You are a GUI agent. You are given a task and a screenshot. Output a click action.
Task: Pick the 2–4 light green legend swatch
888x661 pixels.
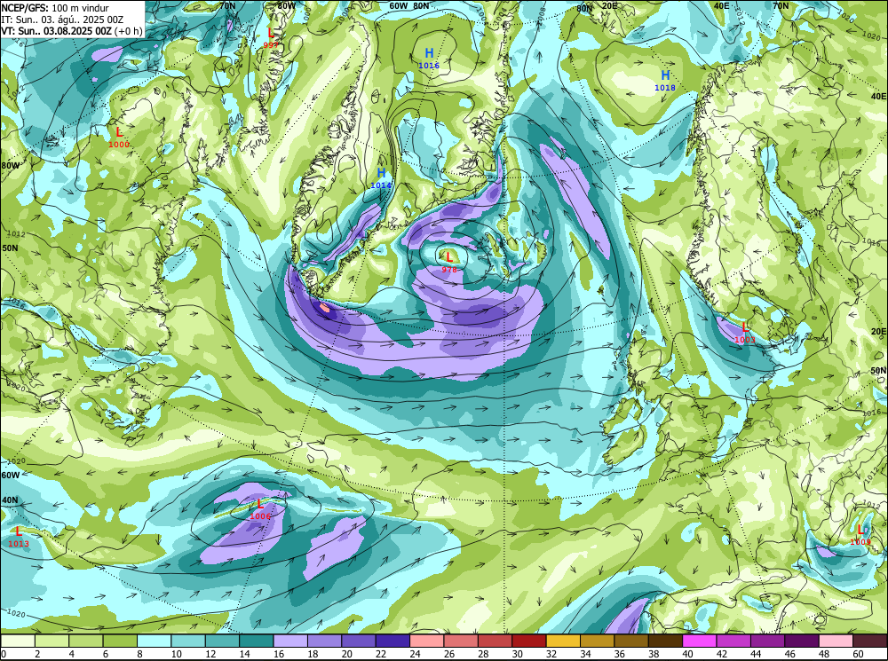[x=52, y=641]
